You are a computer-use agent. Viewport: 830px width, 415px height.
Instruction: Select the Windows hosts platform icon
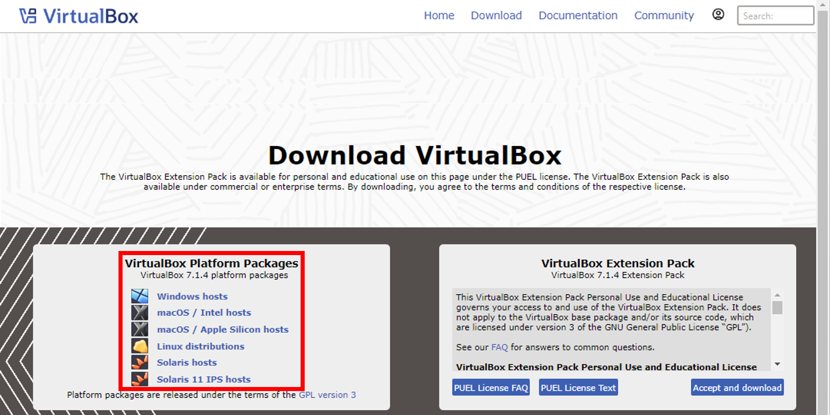point(140,296)
